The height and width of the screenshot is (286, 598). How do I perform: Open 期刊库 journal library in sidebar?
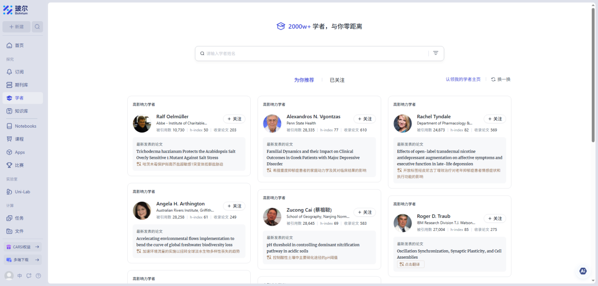[21, 85]
